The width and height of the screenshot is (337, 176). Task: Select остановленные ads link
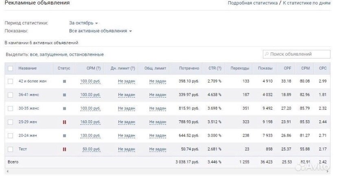click(x=86, y=54)
